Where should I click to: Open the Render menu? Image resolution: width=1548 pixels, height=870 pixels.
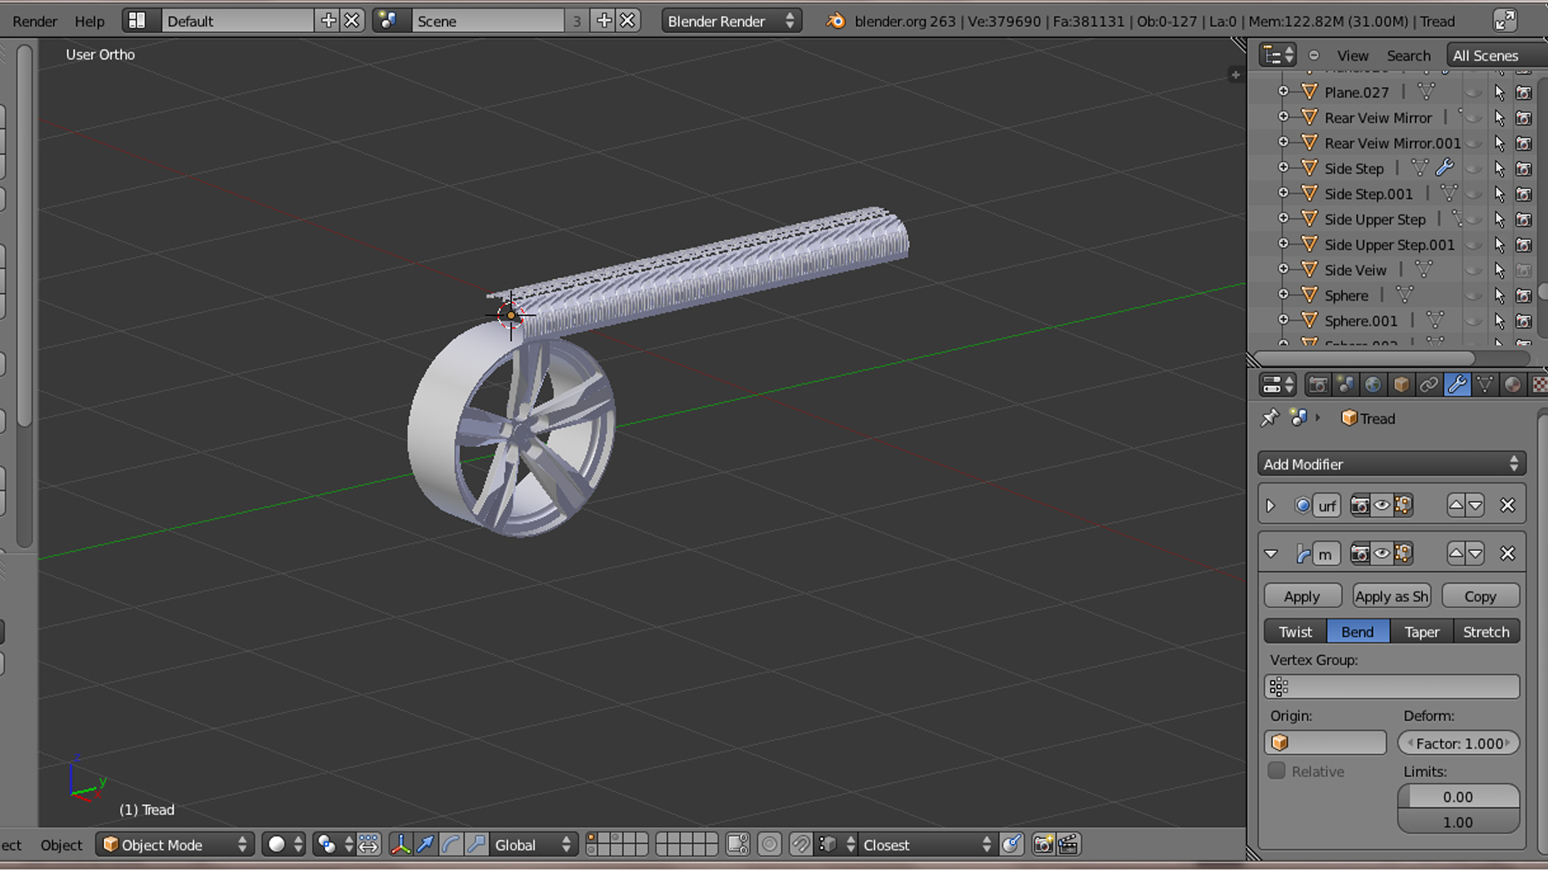coord(35,21)
